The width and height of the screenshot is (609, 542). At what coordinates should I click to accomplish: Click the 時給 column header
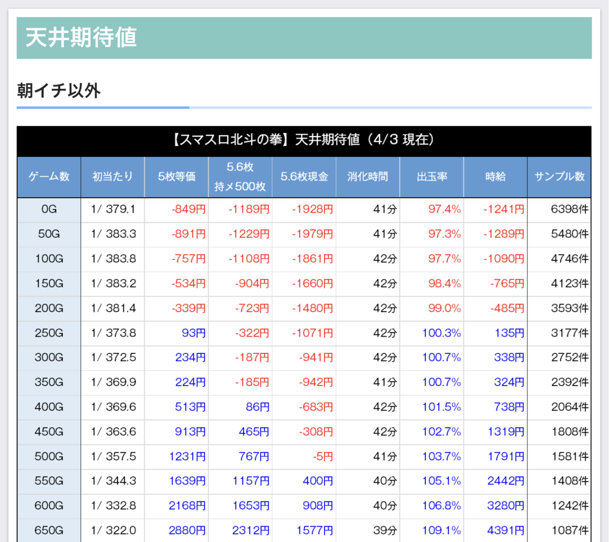click(x=496, y=177)
